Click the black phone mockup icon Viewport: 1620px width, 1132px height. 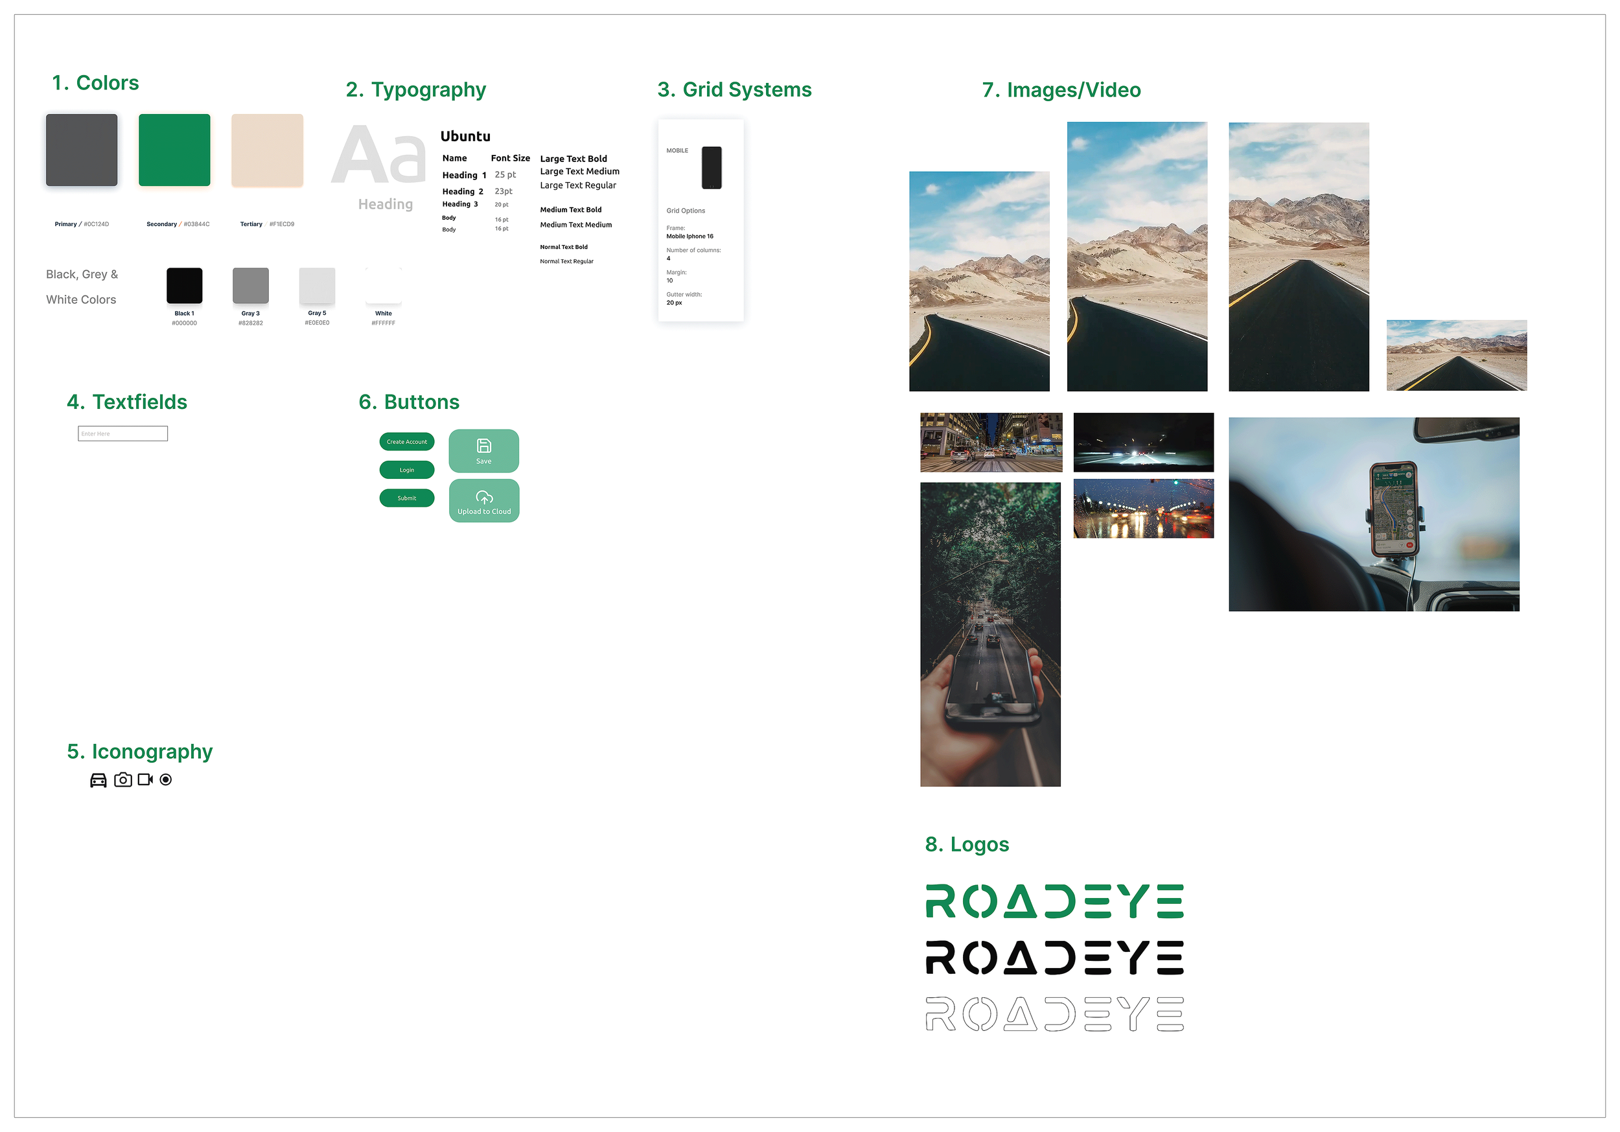[712, 168]
